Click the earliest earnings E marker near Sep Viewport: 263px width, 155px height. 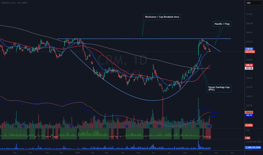click(16, 126)
